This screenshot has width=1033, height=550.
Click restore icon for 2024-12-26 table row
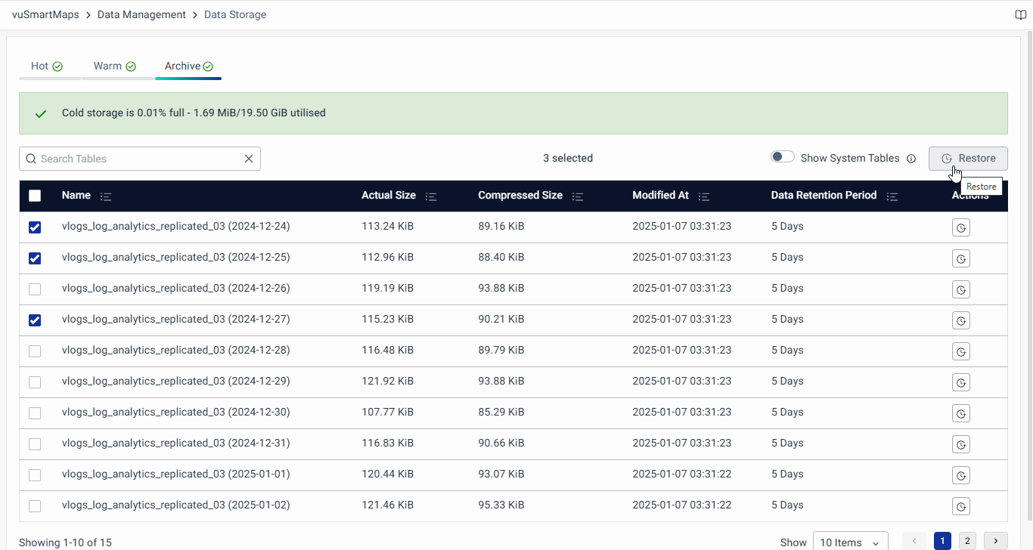point(960,289)
